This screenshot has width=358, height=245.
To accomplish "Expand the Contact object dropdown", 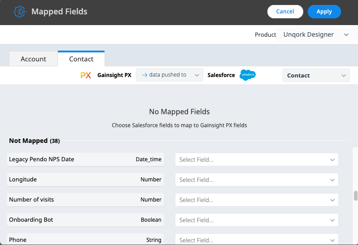I will pyautogui.click(x=316, y=75).
